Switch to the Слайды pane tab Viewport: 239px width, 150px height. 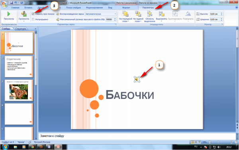pos(6,29)
